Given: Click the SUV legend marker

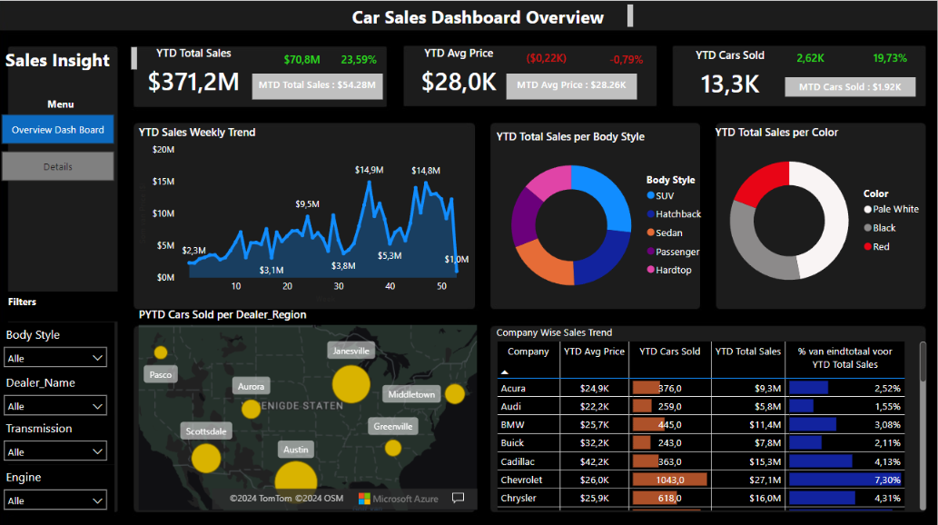Looking at the screenshot, I should (x=650, y=195).
